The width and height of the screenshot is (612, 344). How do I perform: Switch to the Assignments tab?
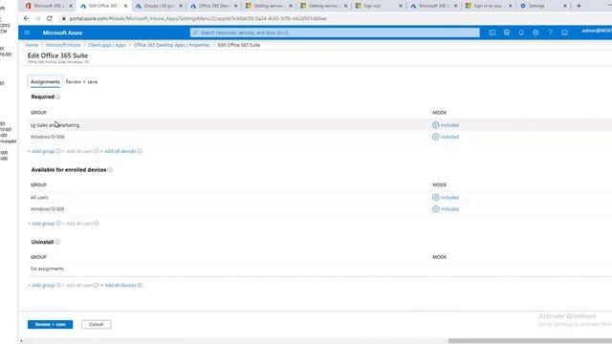pyautogui.click(x=45, y=82)
